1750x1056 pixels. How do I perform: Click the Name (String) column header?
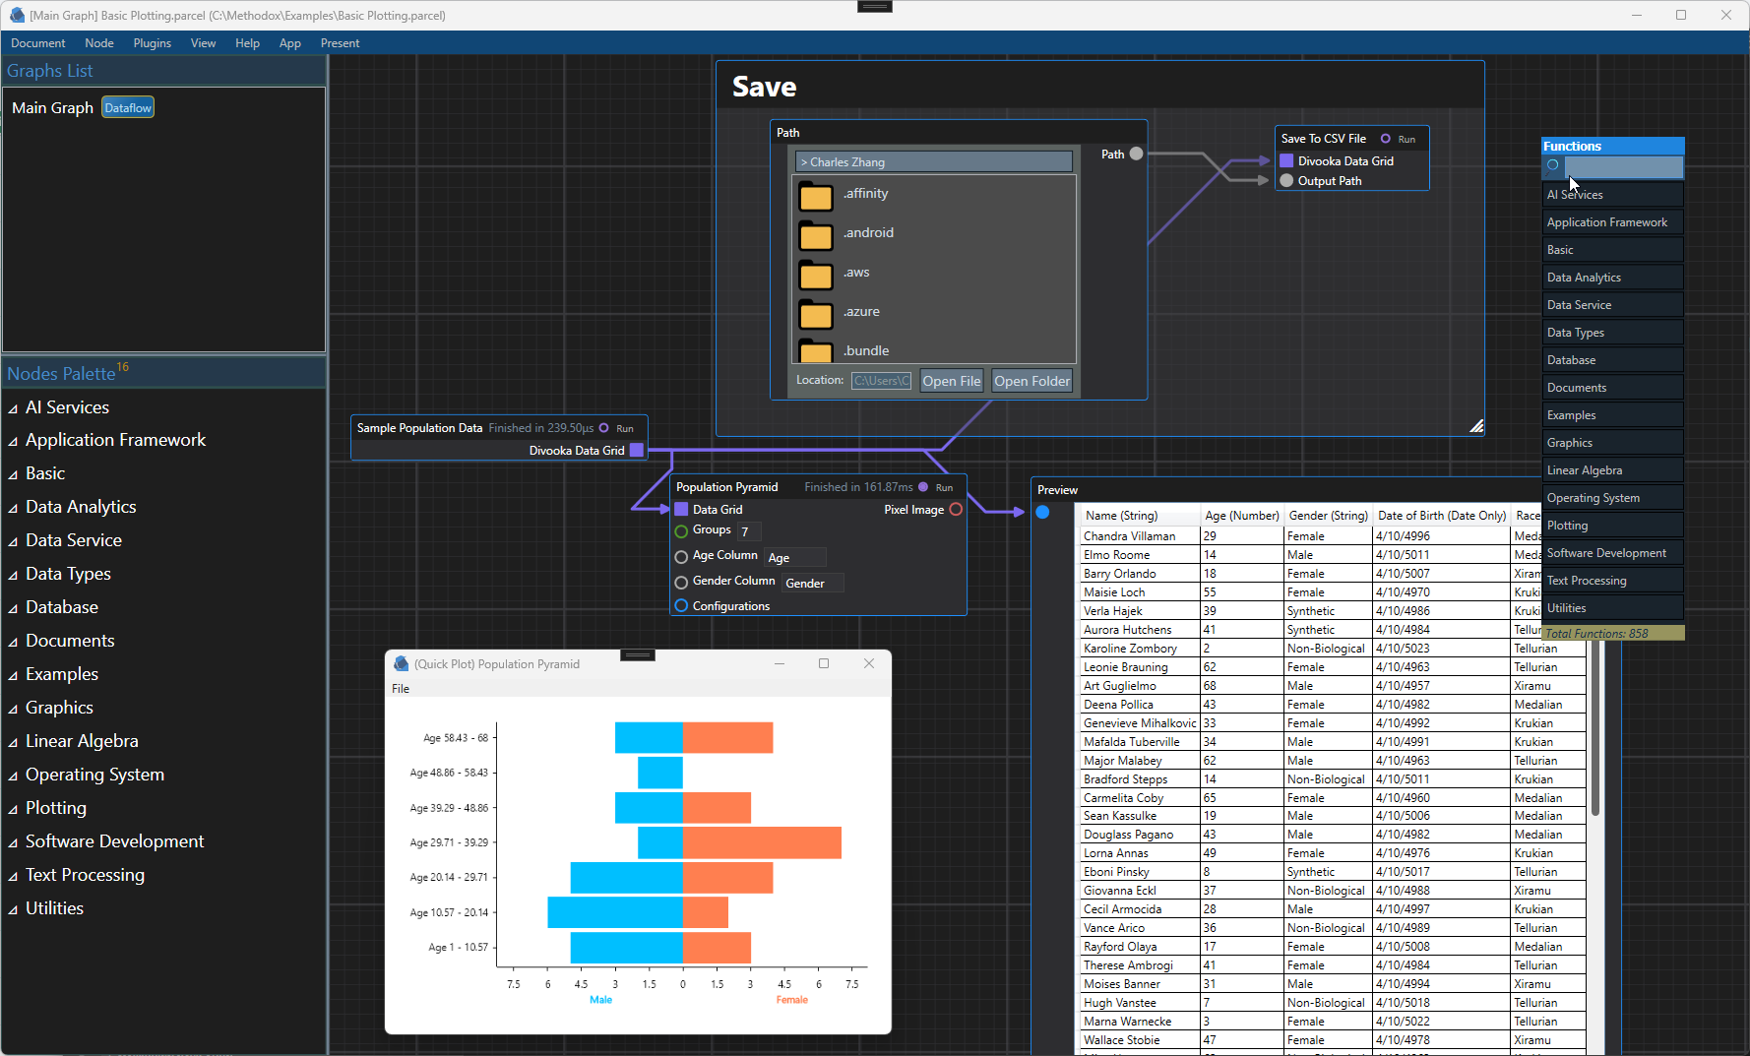[1139, 516]
